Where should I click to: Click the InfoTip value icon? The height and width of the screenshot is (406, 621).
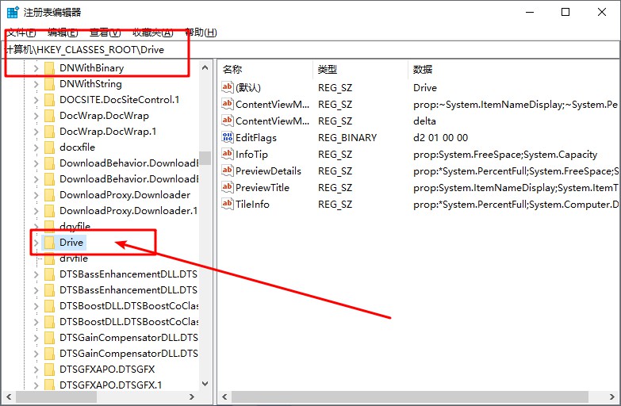pyautogui.click(x=228, y=154)
